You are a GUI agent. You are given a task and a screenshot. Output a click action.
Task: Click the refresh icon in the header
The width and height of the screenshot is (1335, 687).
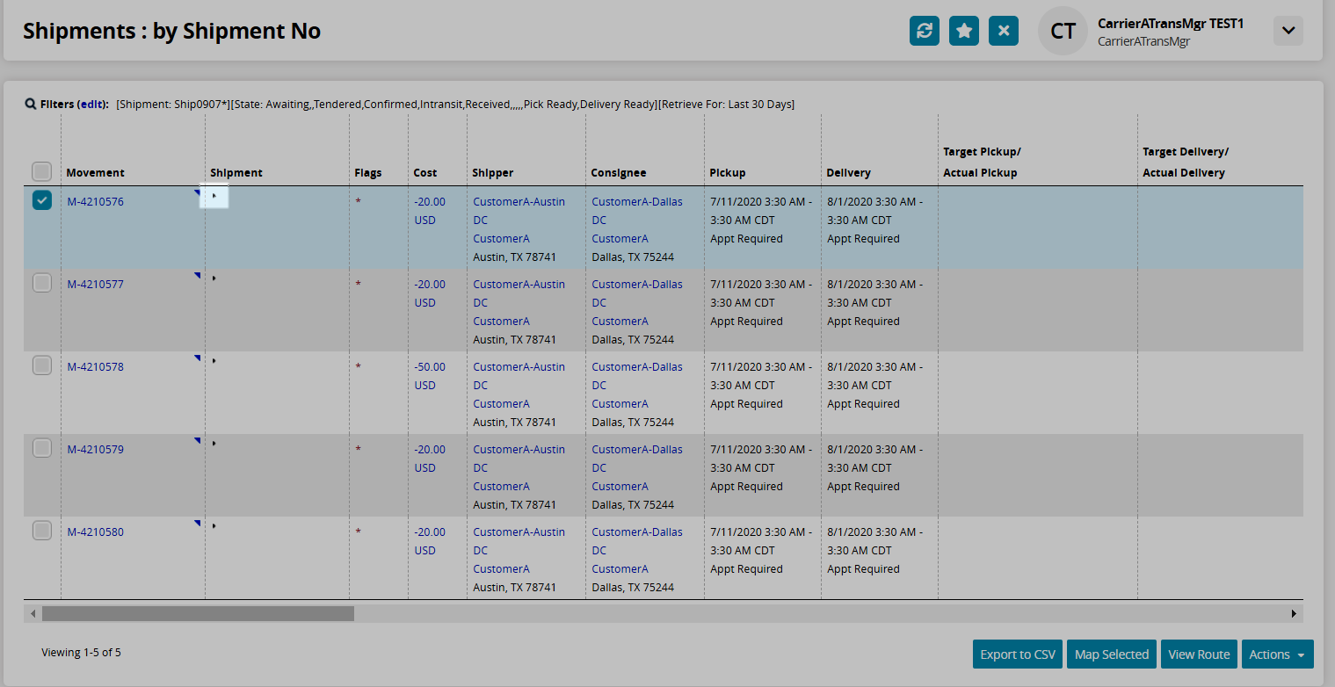(924, 31)
